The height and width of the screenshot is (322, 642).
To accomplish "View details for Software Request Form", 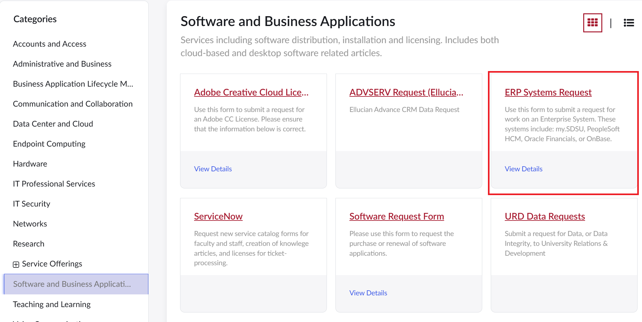I will point(368,293).
